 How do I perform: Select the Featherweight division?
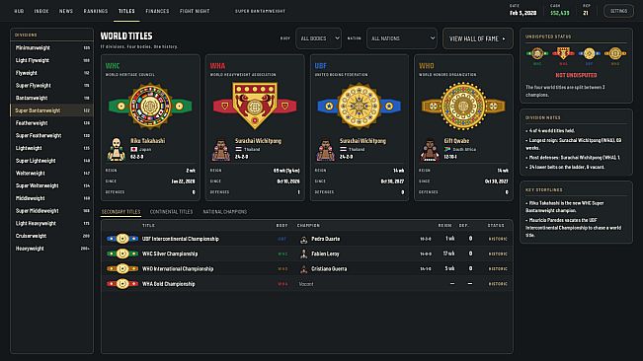click(x=52, y=122)
